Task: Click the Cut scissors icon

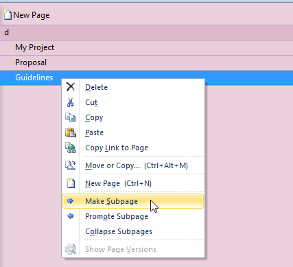Action: [x=71, y=102]
